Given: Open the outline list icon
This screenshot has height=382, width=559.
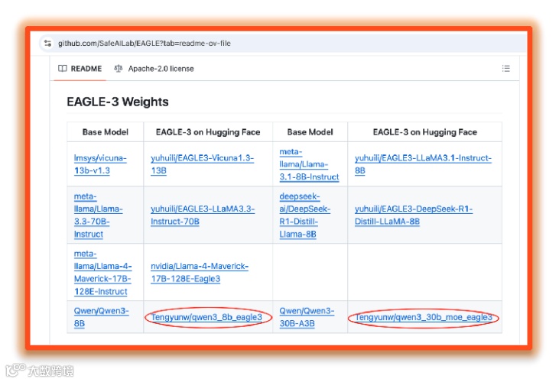Looking at the screenshot, I should (505, 68).
